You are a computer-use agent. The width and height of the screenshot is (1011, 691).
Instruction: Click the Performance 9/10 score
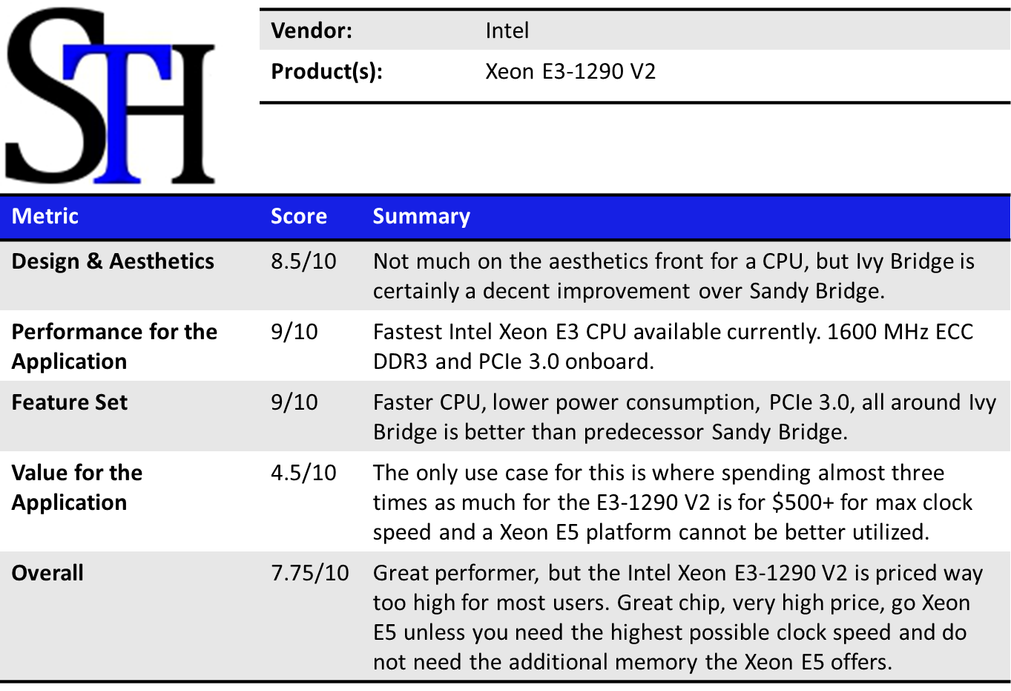click(294, 332)
